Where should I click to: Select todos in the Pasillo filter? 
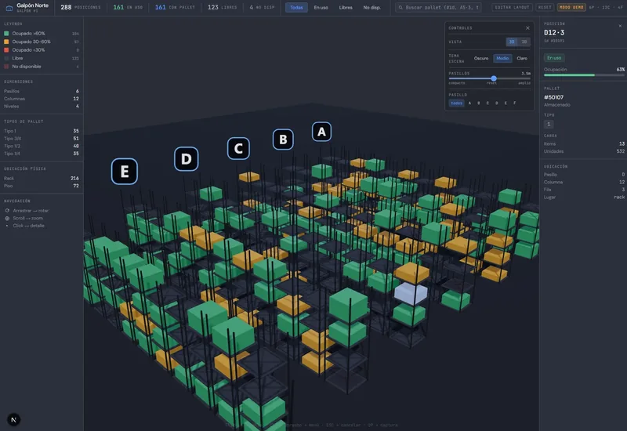pyautogui.click(x=456, y=103)
